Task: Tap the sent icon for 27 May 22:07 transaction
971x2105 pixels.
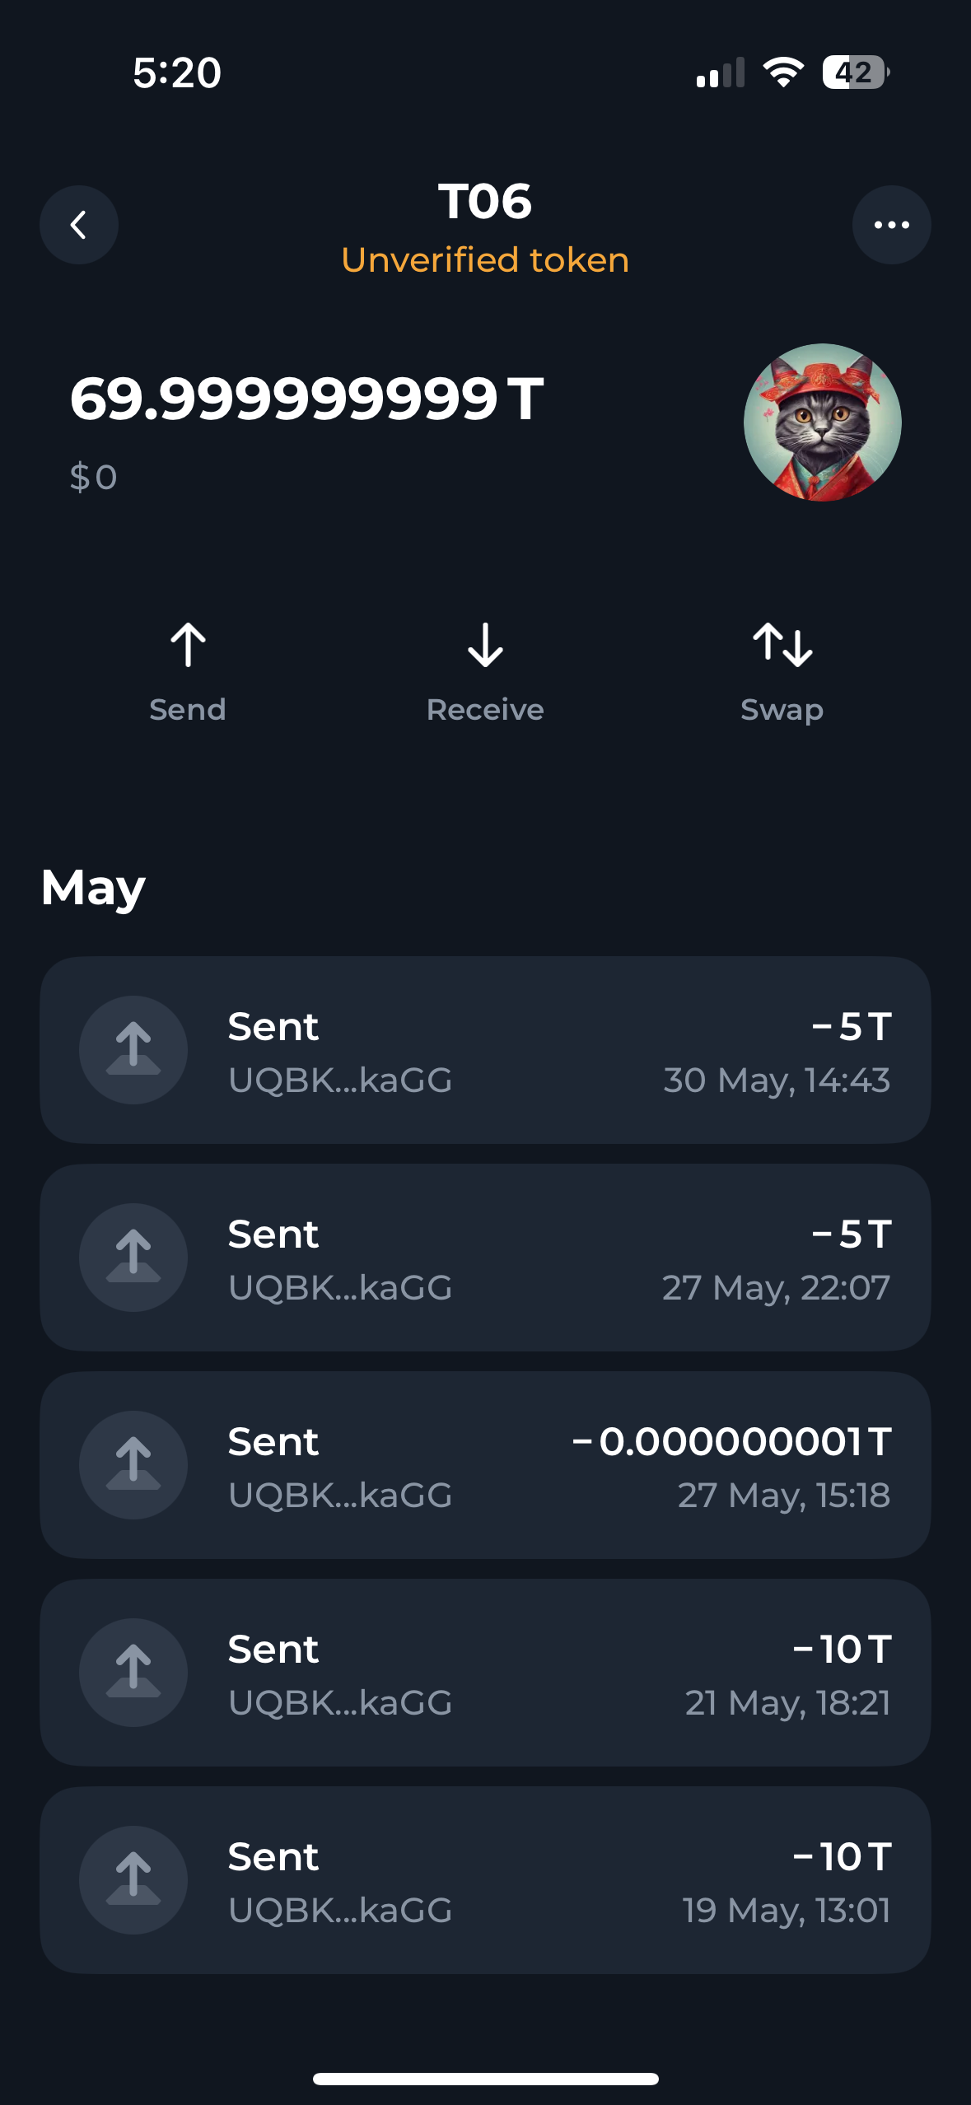Action: 133,1258
